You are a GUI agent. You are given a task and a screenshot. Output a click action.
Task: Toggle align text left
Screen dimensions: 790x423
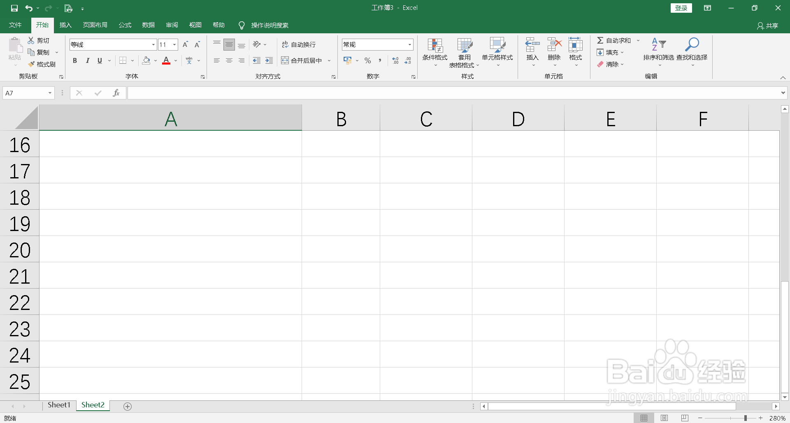click(217, 60)
